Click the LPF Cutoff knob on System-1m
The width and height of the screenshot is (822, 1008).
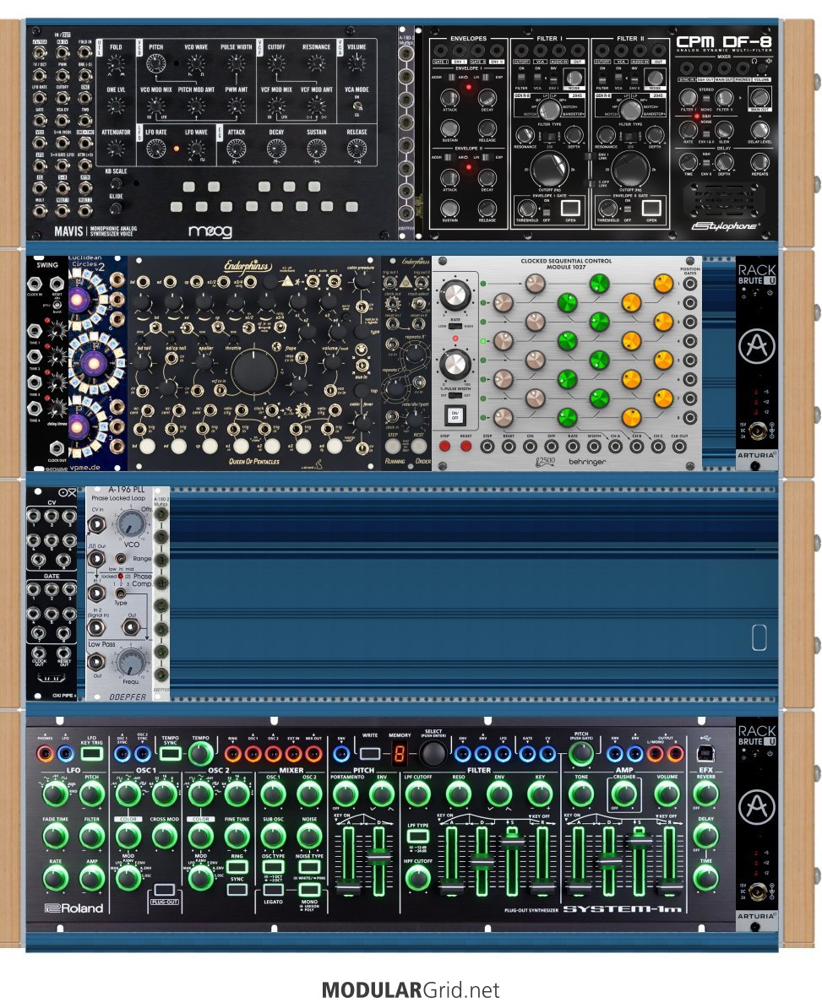[x=418, y=794]
